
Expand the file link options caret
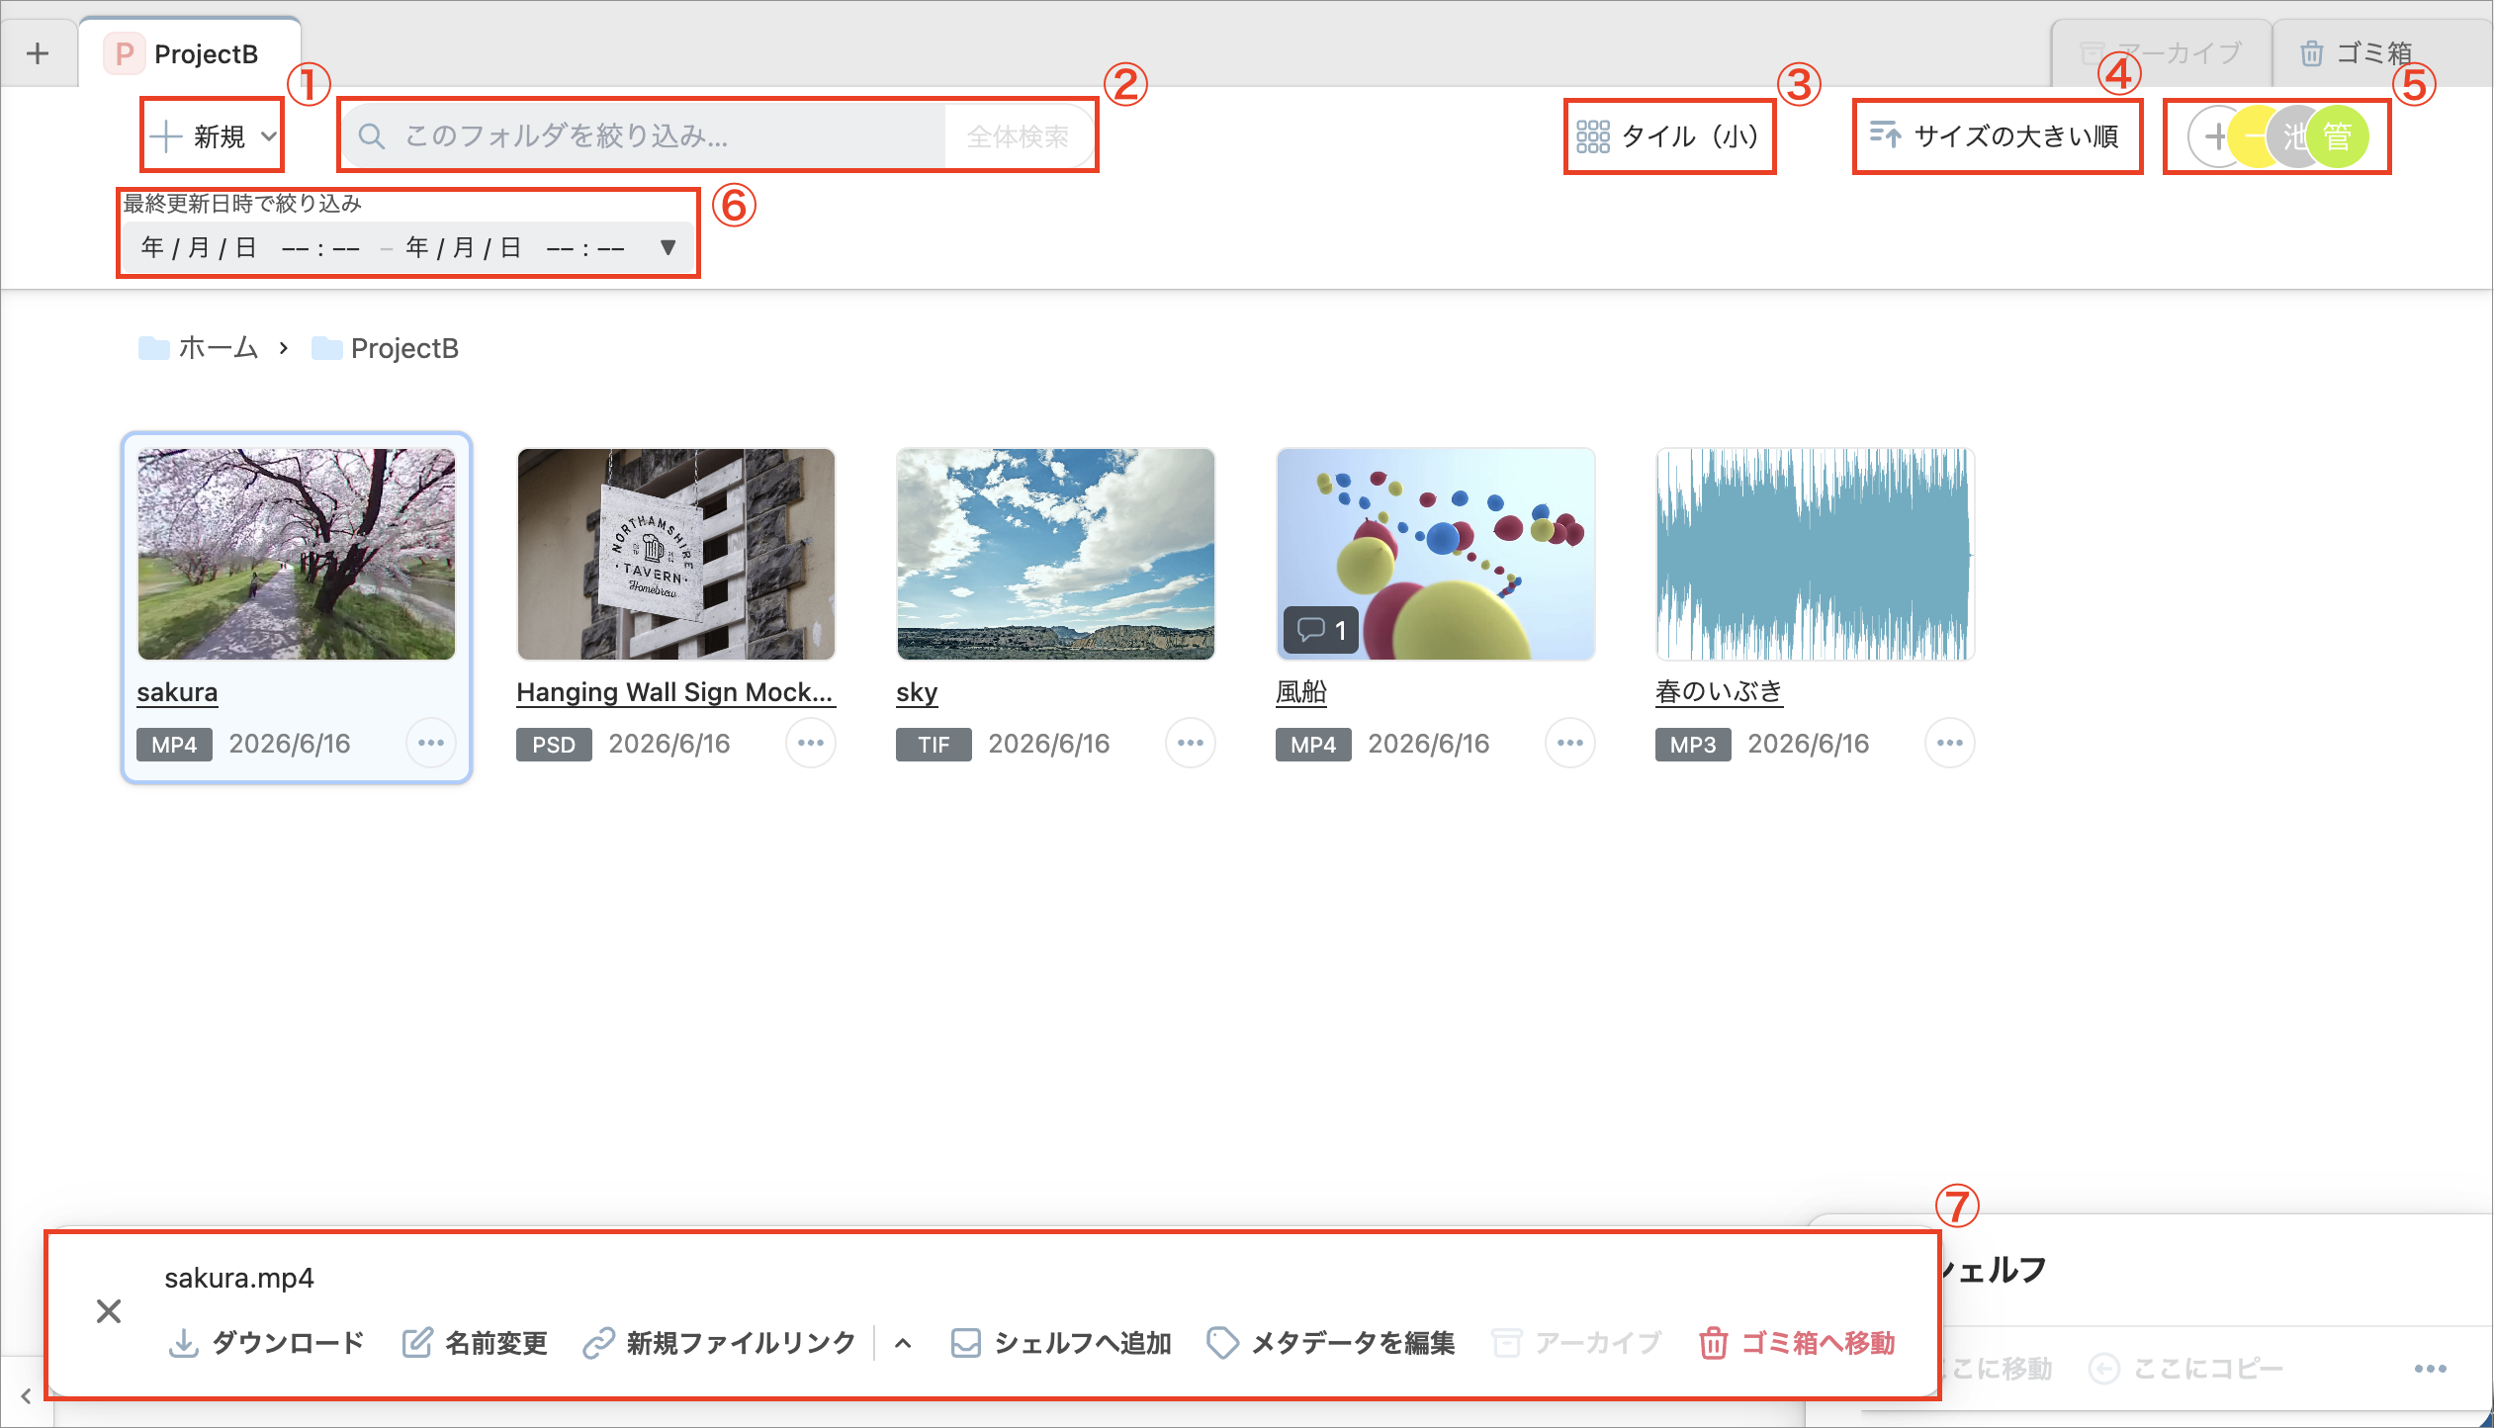click(x=902, y=1343)
